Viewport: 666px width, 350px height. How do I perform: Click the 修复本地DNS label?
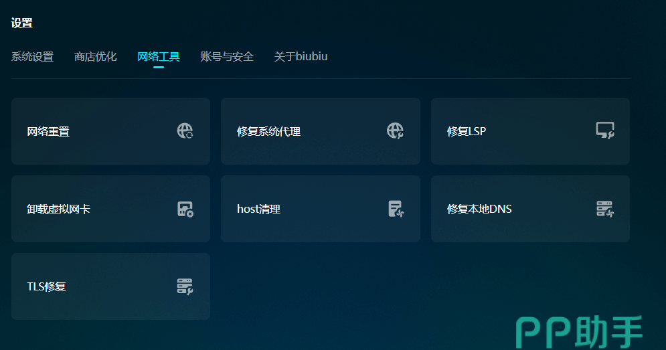tap(479, 209)
